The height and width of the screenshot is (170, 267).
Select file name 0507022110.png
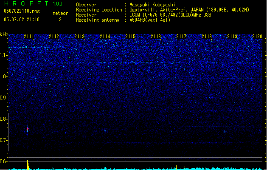click(x=22, y=11)
